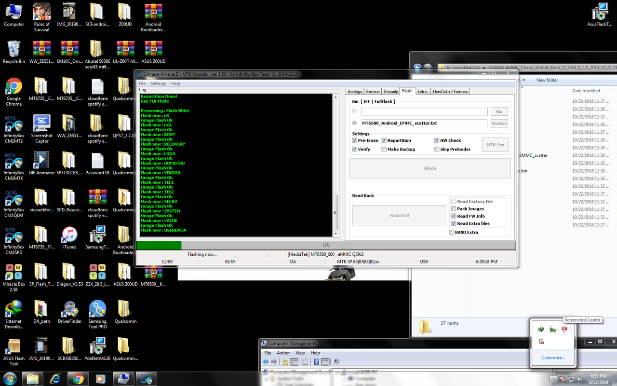Click the log panel vertical scrollbar
This screenshot has width=617, height=386.
click(336, 165)
